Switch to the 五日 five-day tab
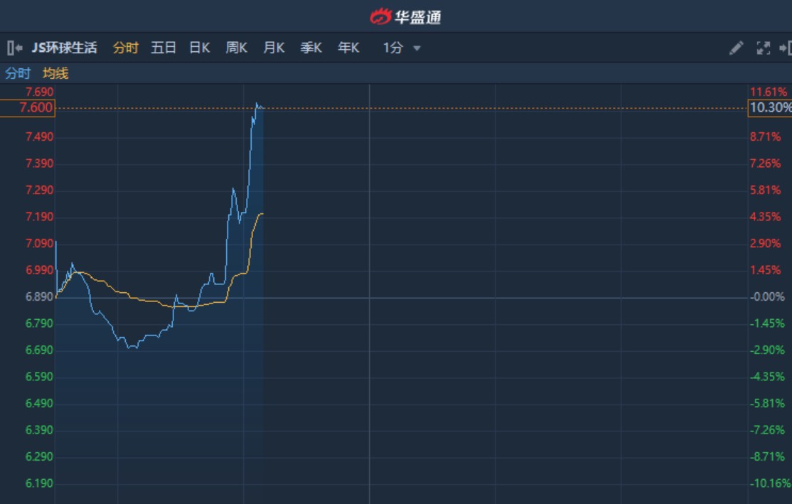 pyautogui.click(x=163, y=48)
